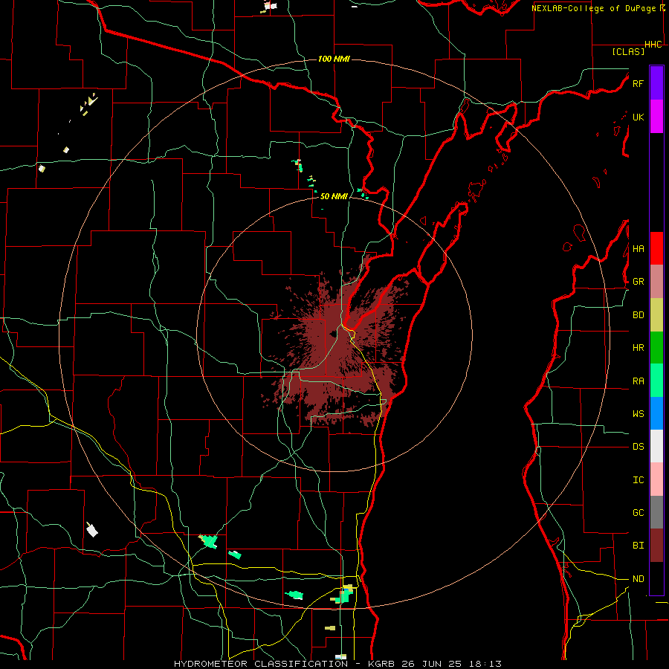Click the HYDROMETEOR CLASSIFICATION title text
669x669 pixels.
(261, 664)
